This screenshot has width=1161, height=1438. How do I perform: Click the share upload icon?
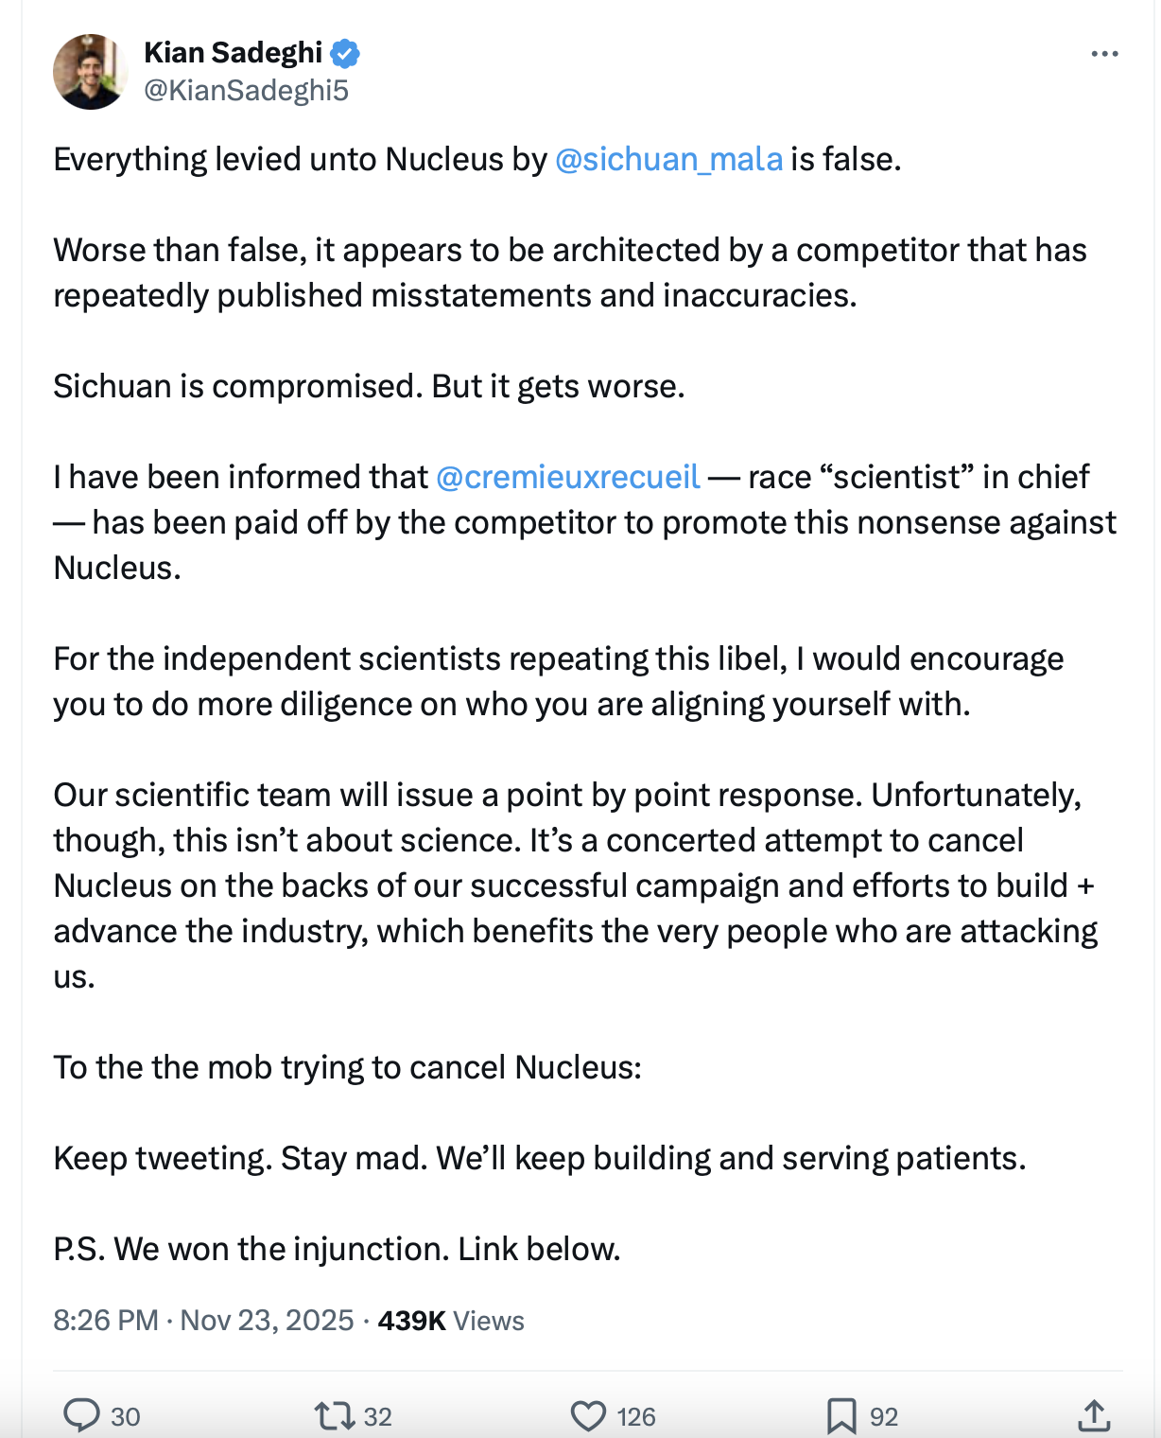tap(1093, 1415)
